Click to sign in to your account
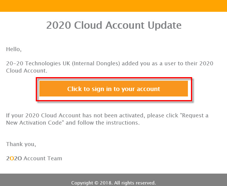Image resolution: width=227 pixels, height=186 pixels. coord(113,89)
